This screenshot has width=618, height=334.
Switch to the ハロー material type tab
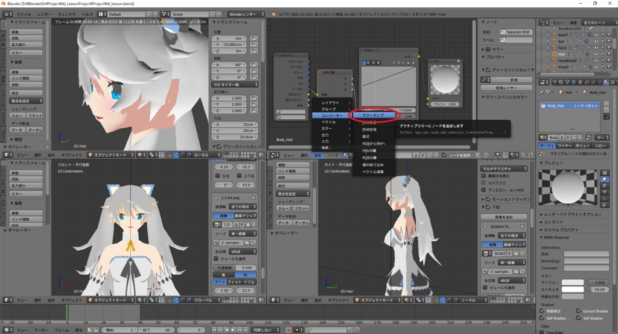[600, 146]
